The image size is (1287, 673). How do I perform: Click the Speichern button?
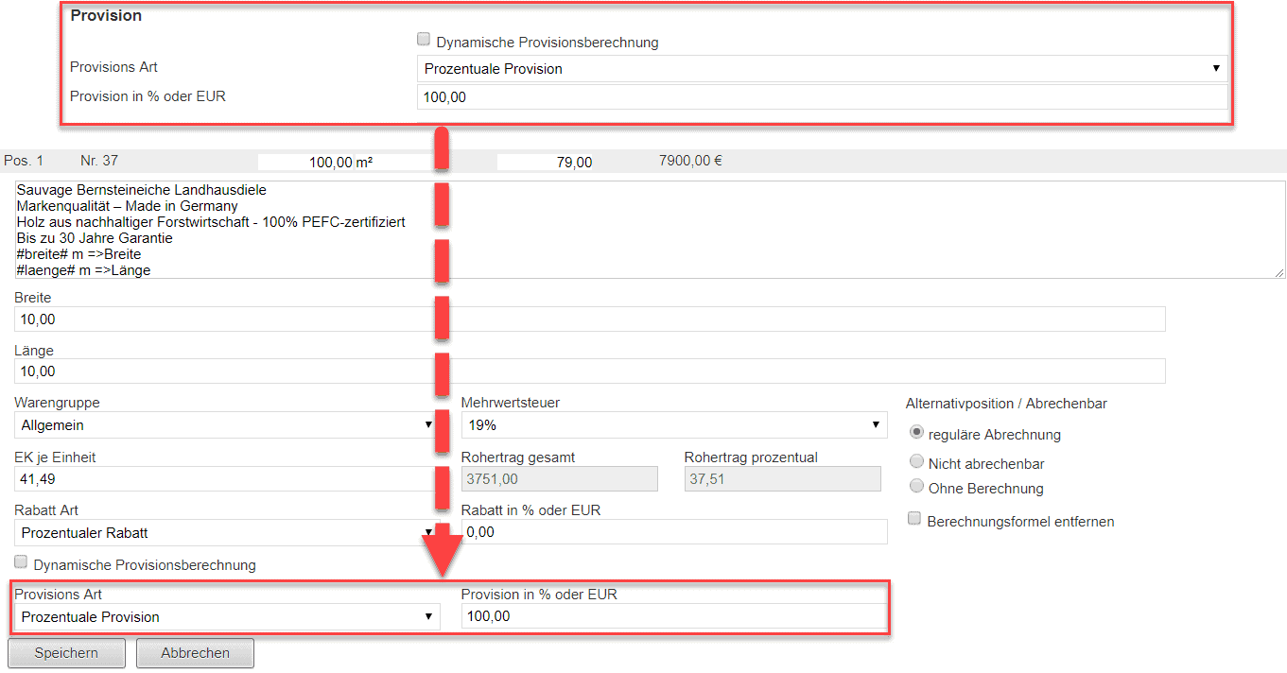click(66, 653)
